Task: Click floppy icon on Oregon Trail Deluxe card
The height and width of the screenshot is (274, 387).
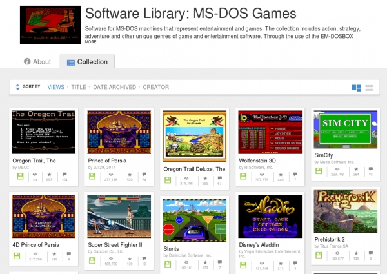Action: (x=168, y=180)
